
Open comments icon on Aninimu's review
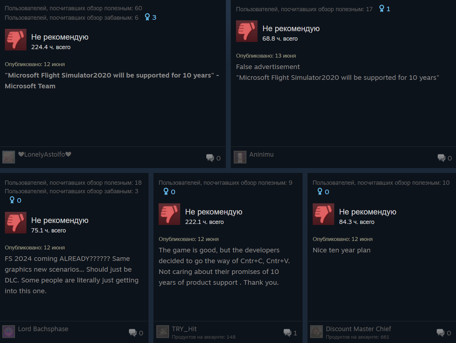tap(441, 158)
